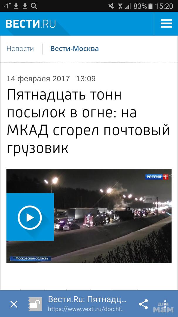Viewport: 178px width, 317px height.
Task: Tap the video thumbnail image
Action: point(89,216)
